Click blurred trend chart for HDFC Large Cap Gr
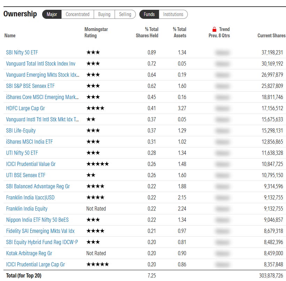This screenshot has height=281, width=286. pos(222,108)
